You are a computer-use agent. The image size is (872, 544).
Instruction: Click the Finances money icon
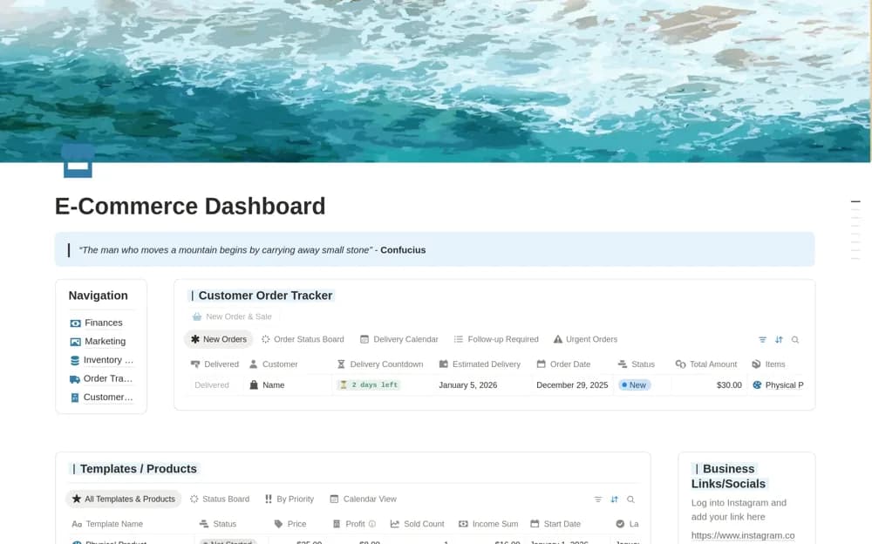click(75, 323)
